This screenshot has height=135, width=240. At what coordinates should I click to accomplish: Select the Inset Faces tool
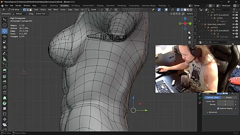coord(4,76)
